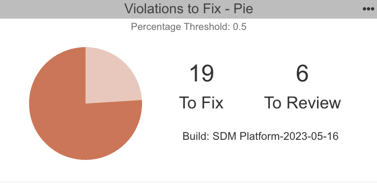Click the 19 violations count
377x183 pixels.
(x=202, y=74)
